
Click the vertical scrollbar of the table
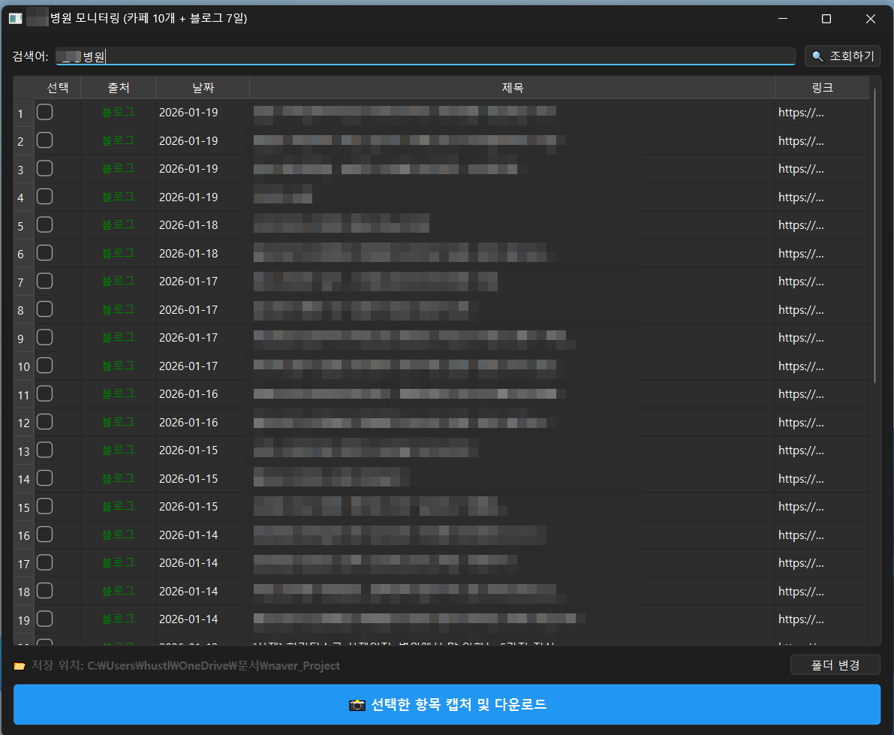click(x=874, y=235)
